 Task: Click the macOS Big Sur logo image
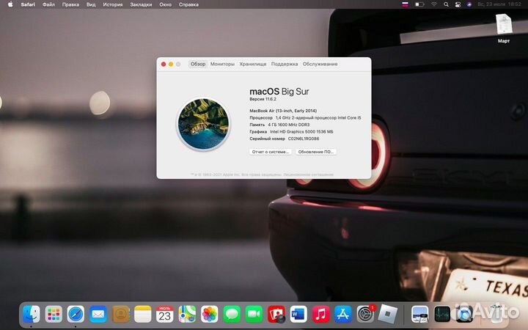pyautogui.click(x=203, y=124)
